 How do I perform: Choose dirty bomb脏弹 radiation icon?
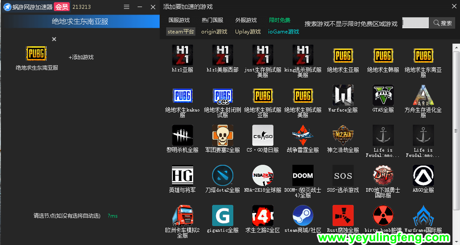coord(383,215)
